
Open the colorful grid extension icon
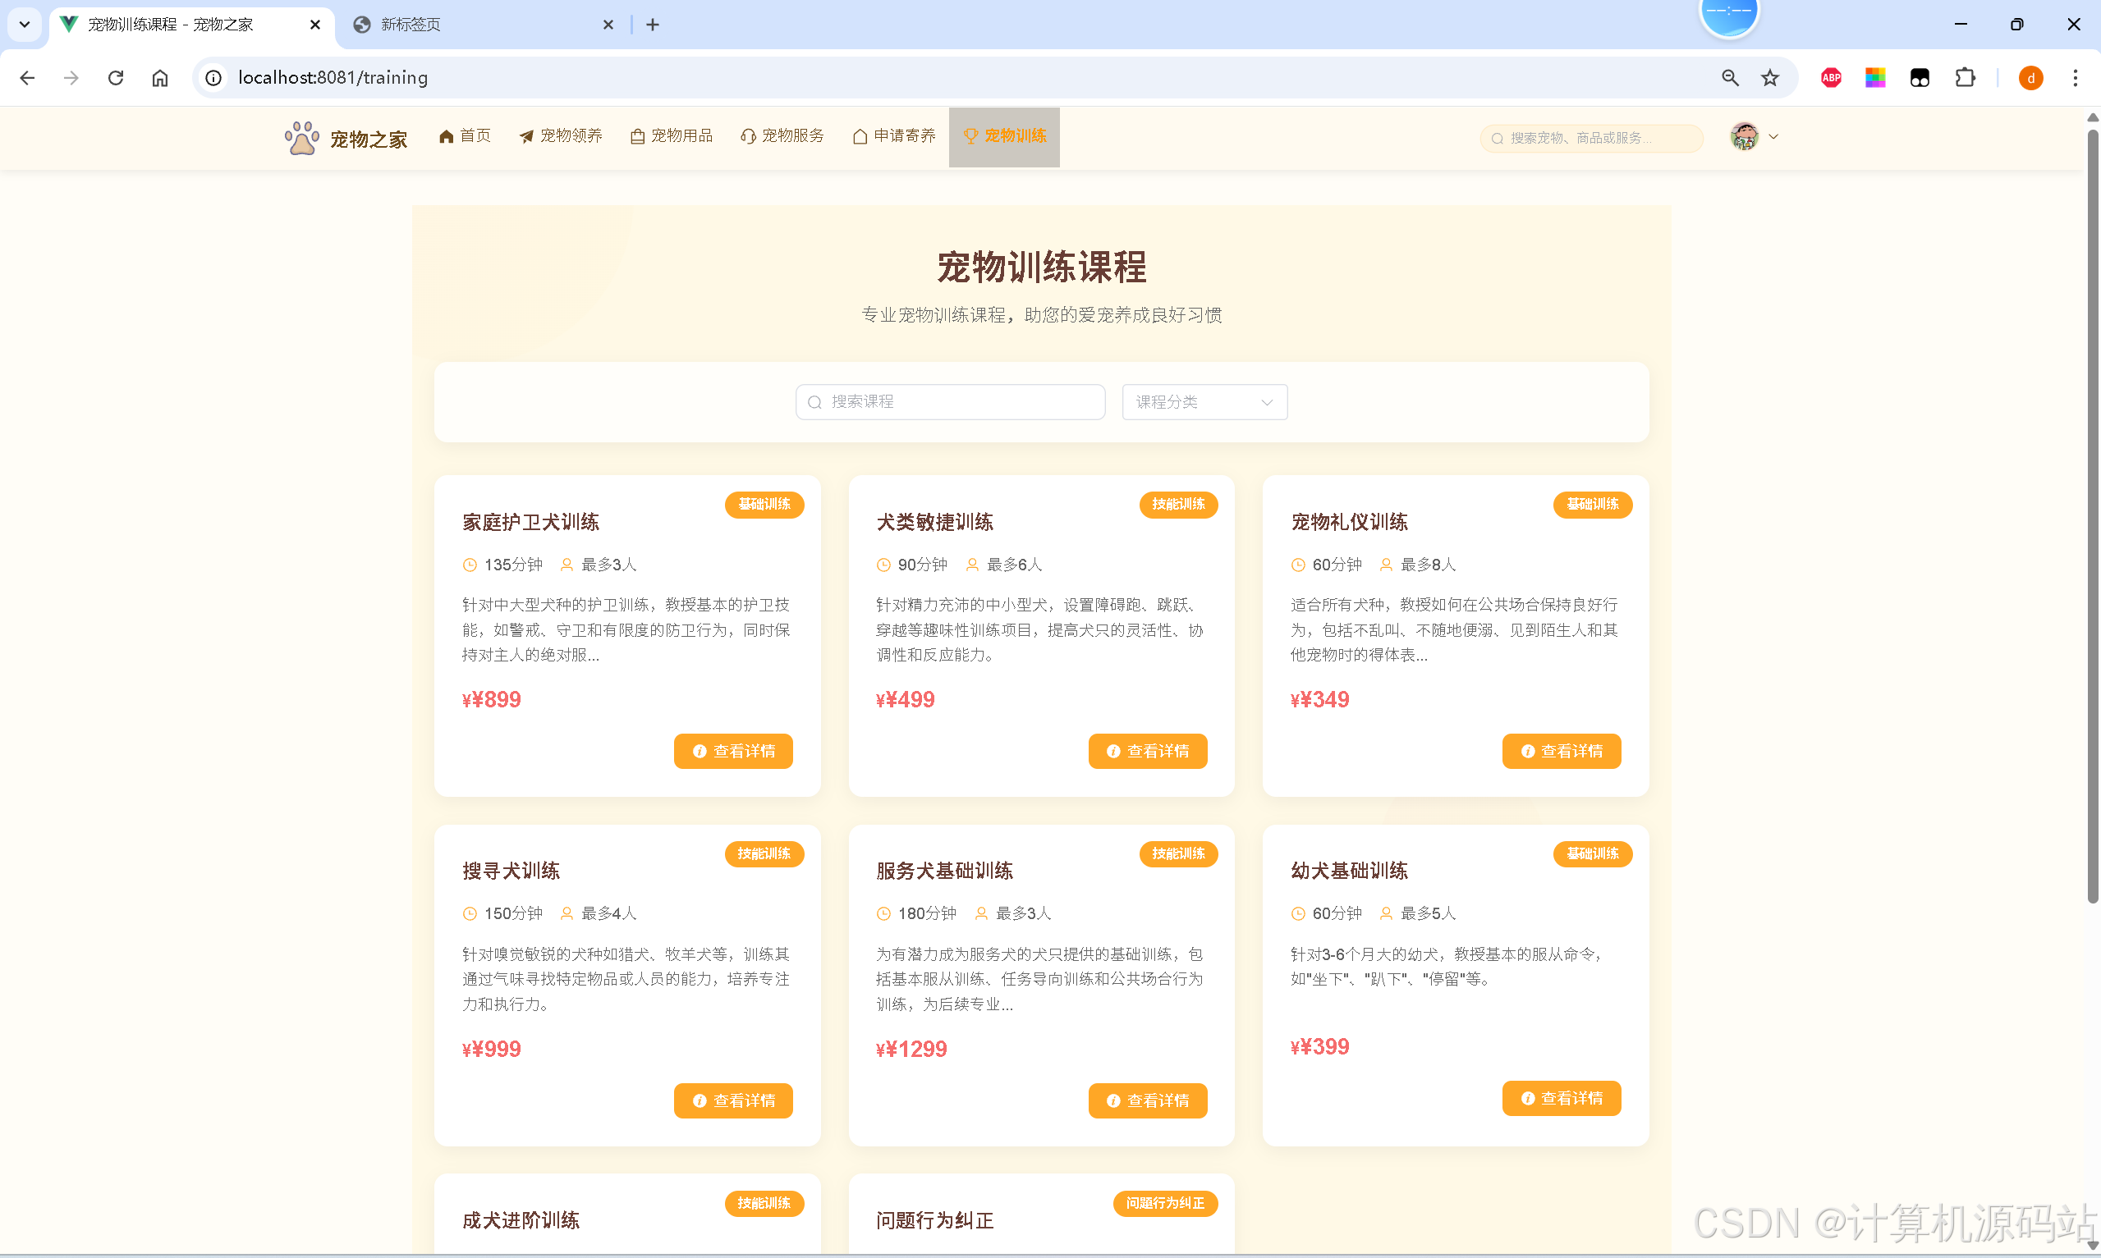[x=1874, y=78]
